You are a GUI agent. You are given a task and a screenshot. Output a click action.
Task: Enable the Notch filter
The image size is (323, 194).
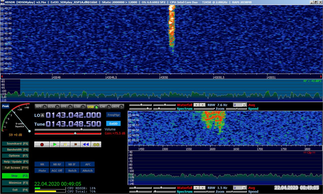pyautogui.click(x=72, y=171)
